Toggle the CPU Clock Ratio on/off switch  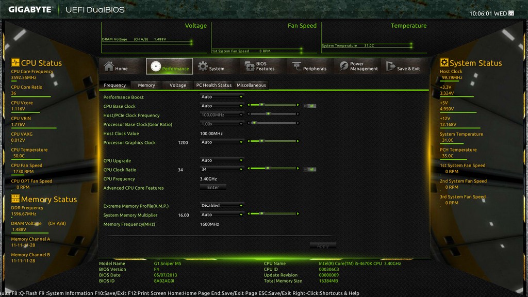coord(309,169)
